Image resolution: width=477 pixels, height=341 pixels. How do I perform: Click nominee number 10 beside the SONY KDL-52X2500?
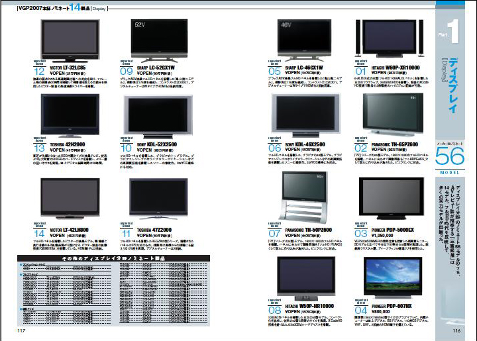pyautogui.click(x=126, y=148)
